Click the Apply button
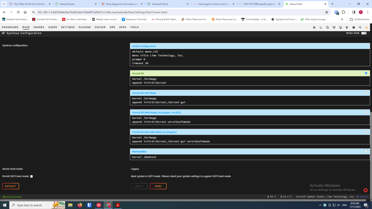Image resolution: width=372 pixels, height=209 pixels. tap(139, 186)
